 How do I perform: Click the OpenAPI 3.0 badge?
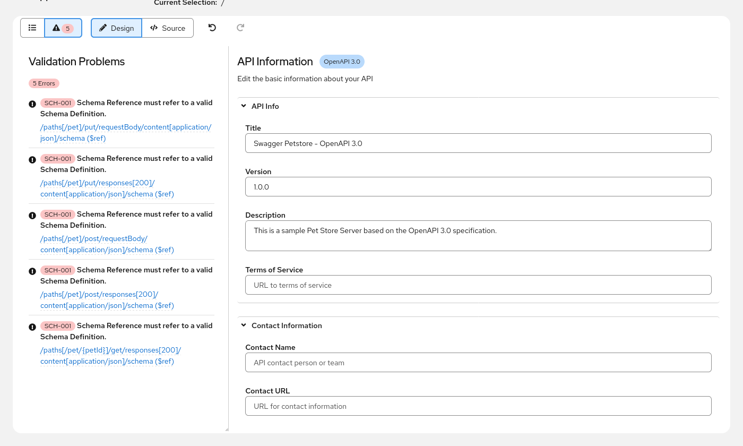[342, 62]
